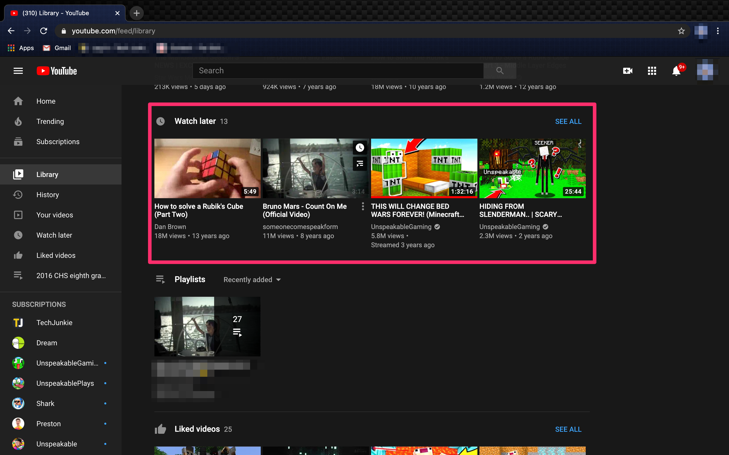Click the Playlists section icon
The width and height of the screenshot is (729, 455).
160,279
